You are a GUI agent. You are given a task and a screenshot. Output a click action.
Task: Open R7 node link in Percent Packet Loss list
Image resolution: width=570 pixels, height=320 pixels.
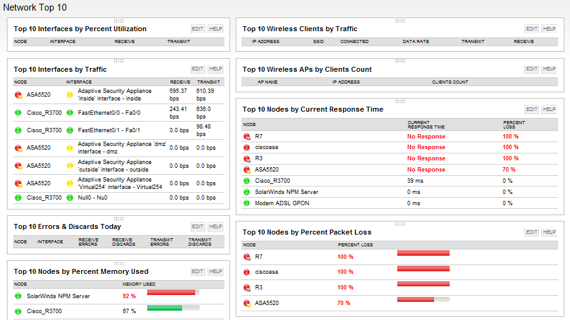(258, 257)
